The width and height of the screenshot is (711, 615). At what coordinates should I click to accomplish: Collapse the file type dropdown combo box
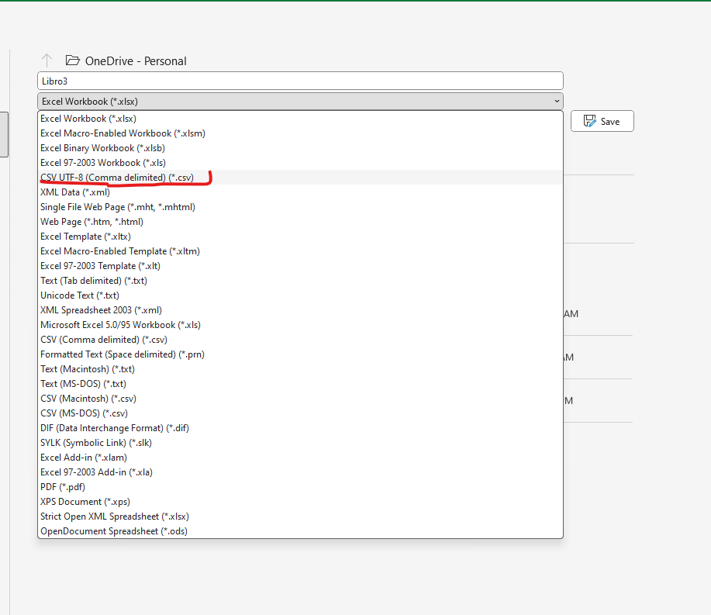(300, 101)
